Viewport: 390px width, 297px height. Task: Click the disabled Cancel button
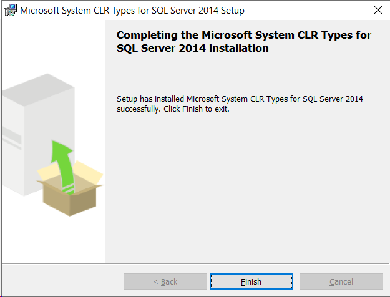click(341, 281)
